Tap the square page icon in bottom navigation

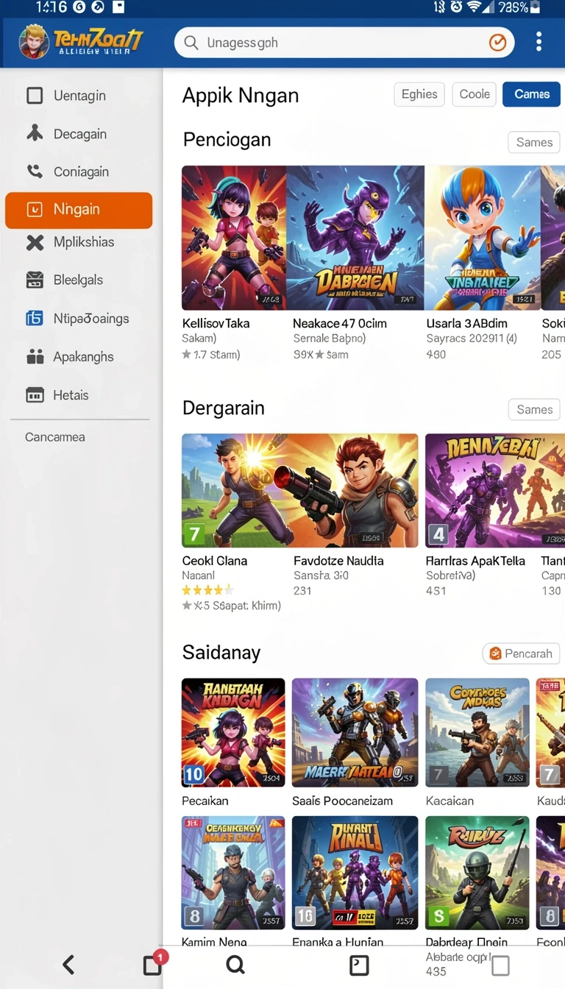pos(359,965)
